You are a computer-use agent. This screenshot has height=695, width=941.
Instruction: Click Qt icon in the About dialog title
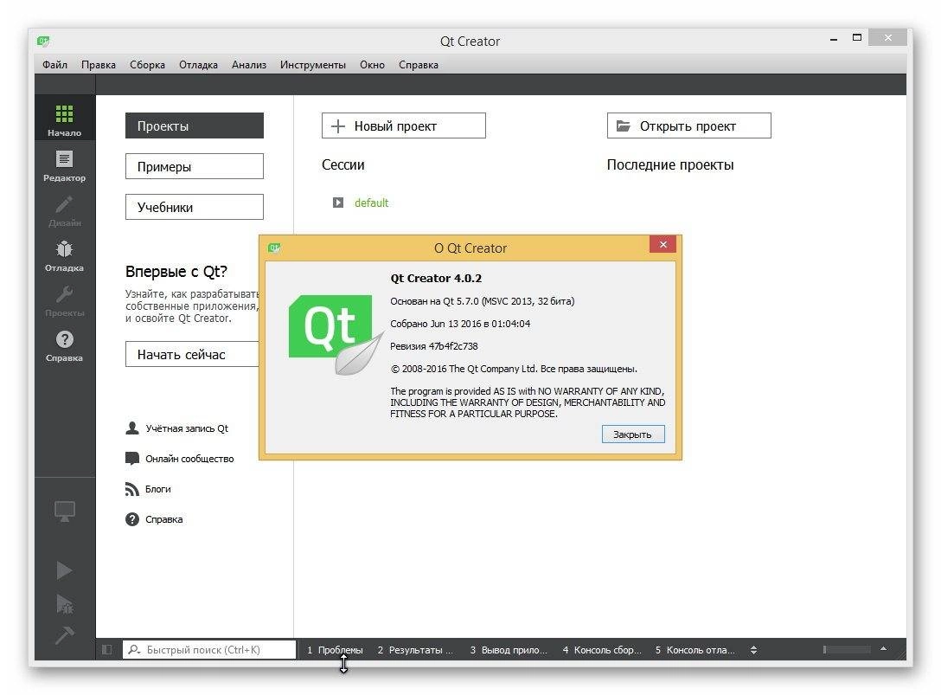coord(274,248)
